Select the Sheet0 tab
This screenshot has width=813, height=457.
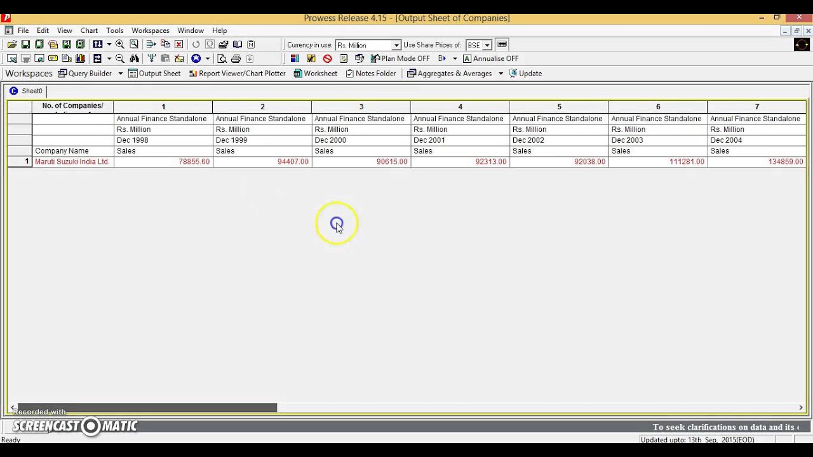point(26,91)
